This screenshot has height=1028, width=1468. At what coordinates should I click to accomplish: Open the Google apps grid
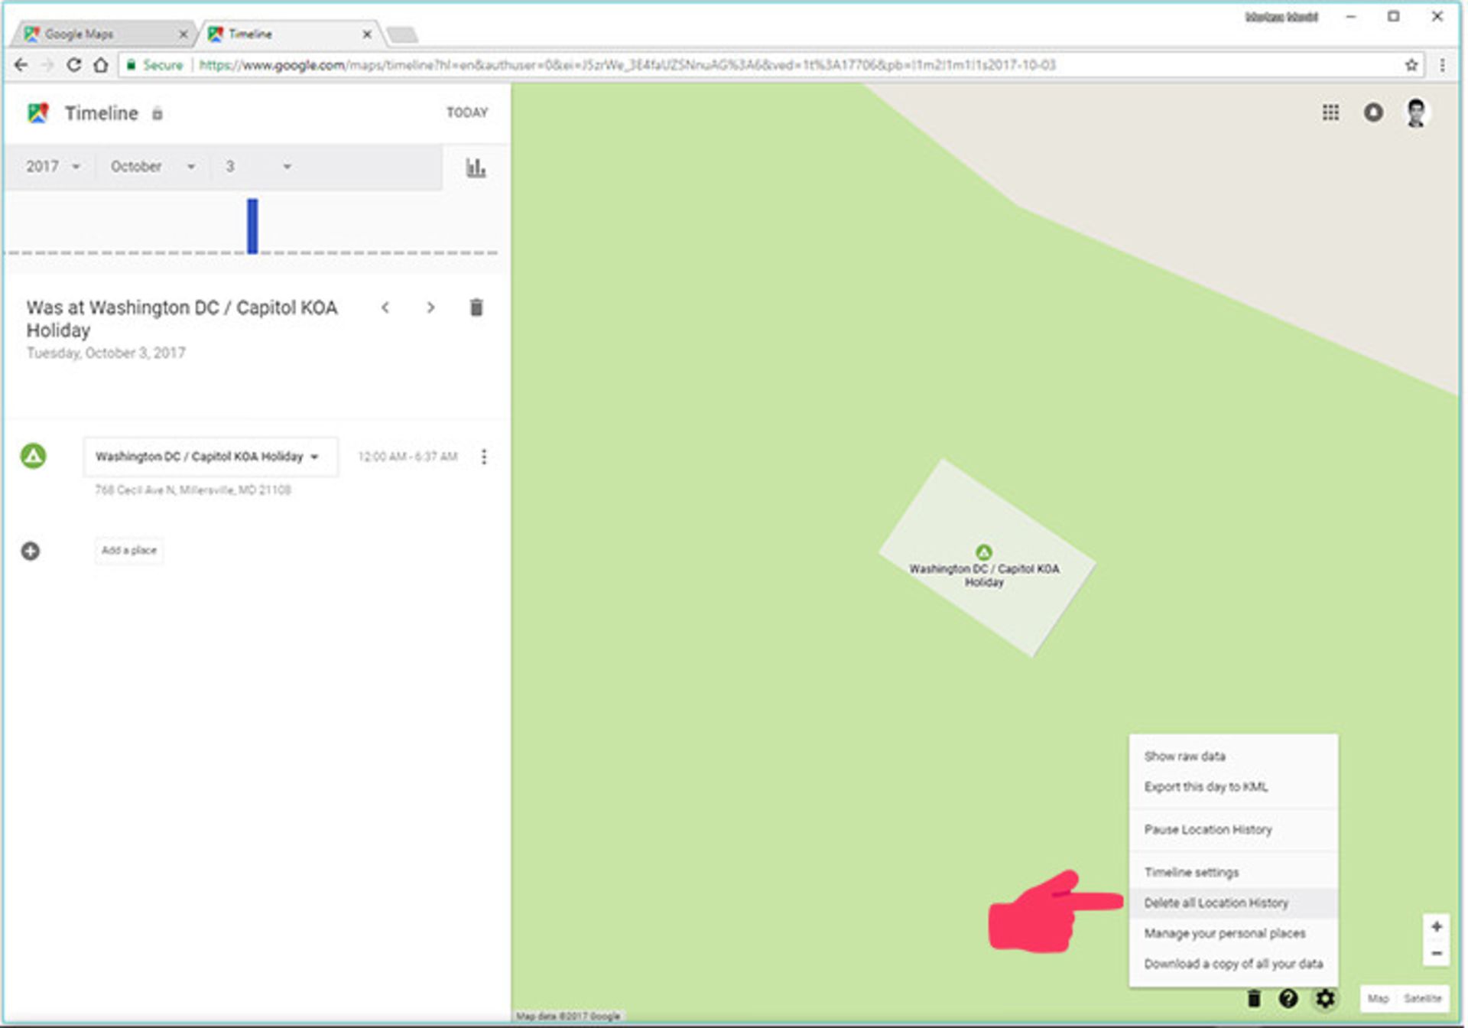[1330, 112]
